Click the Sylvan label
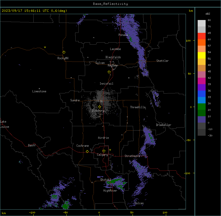The height and width of the screenshot is (216, 221). [100, 63]
